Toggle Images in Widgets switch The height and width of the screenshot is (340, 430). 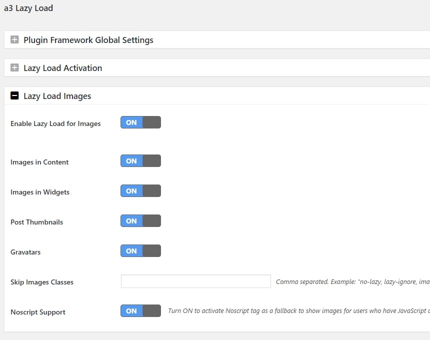click(140, 191)
